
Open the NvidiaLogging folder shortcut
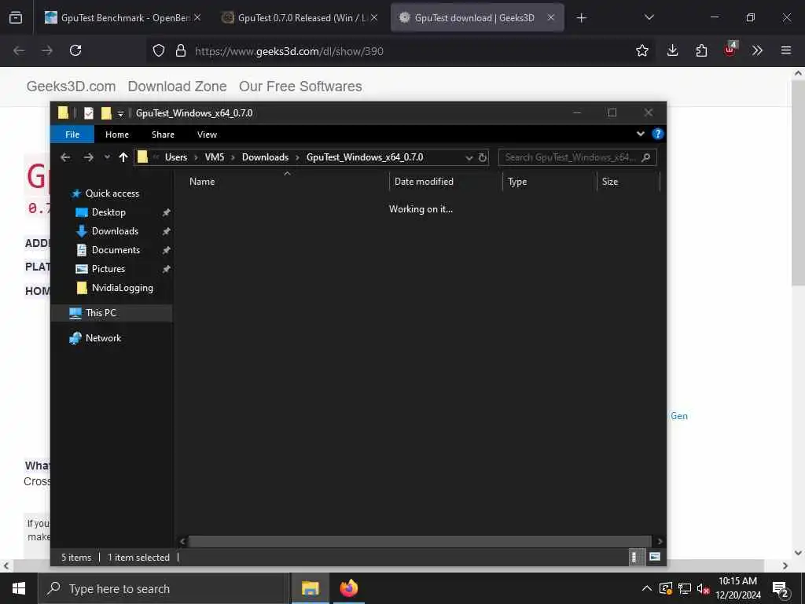pos(122,288)
